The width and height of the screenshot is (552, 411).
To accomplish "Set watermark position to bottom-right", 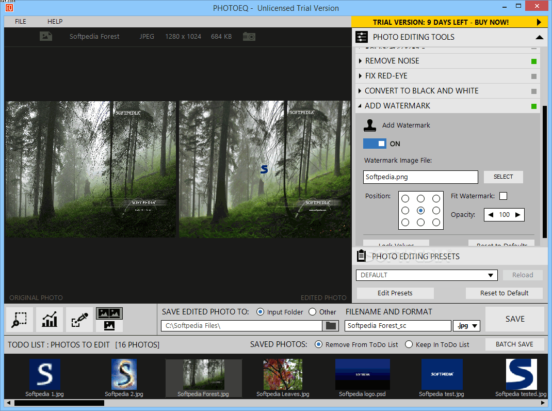I will point(436,223).
